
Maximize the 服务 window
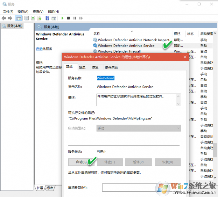coord(199,4)
